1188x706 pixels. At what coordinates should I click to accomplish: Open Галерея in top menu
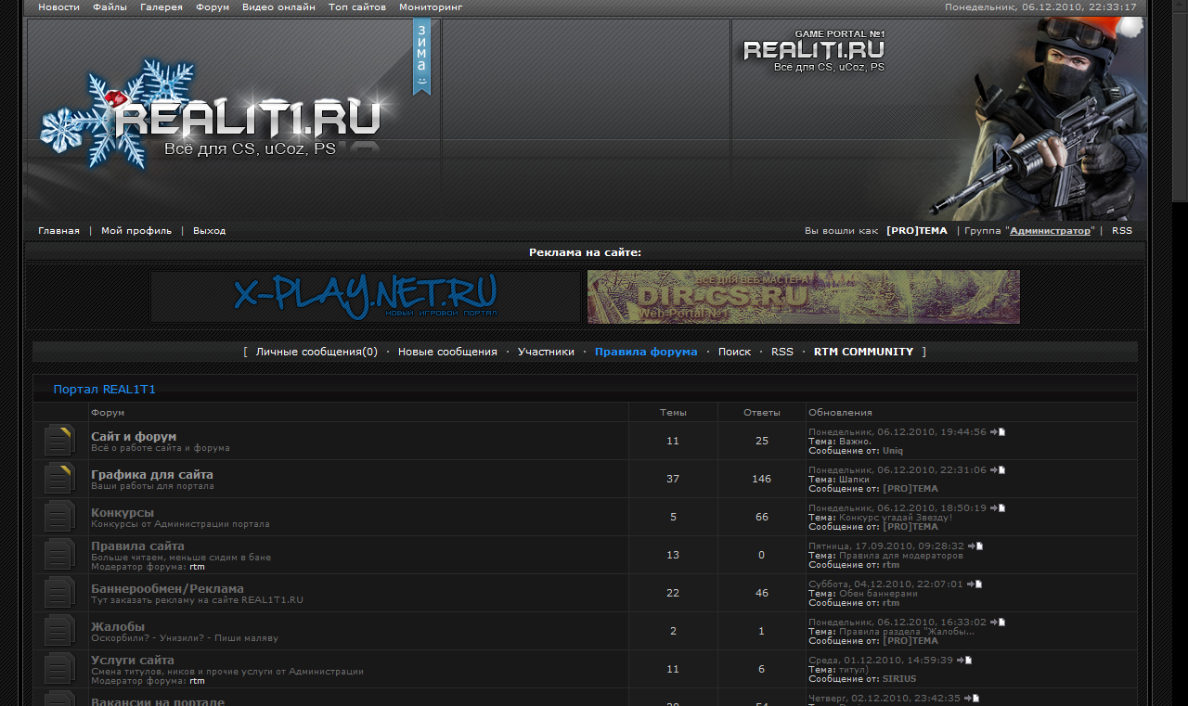click(x=161, y=7)
